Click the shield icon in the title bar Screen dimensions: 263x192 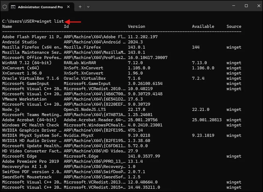coord(5,7)
